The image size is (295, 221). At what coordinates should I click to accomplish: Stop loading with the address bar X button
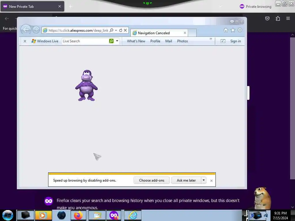click(125, 30)
